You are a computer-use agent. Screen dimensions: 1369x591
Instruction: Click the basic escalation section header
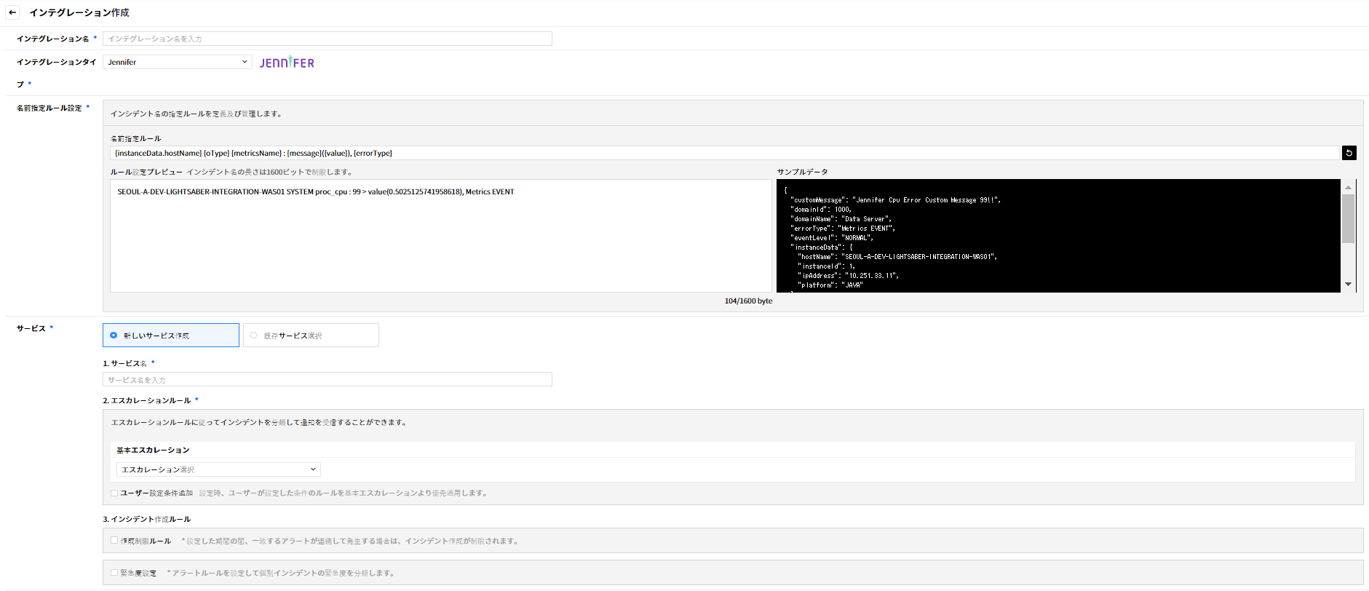(153, 450)
